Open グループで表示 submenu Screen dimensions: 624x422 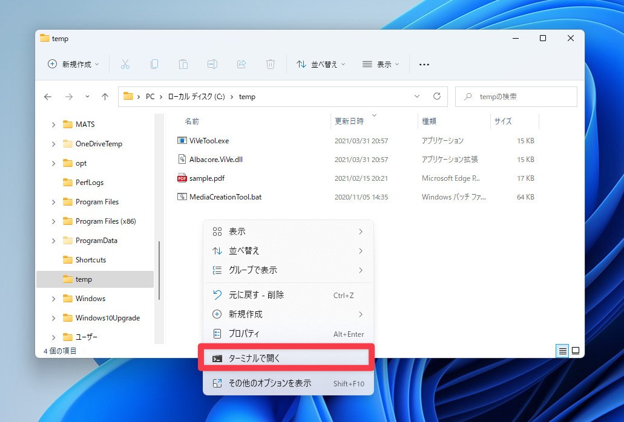click(288, 270)
